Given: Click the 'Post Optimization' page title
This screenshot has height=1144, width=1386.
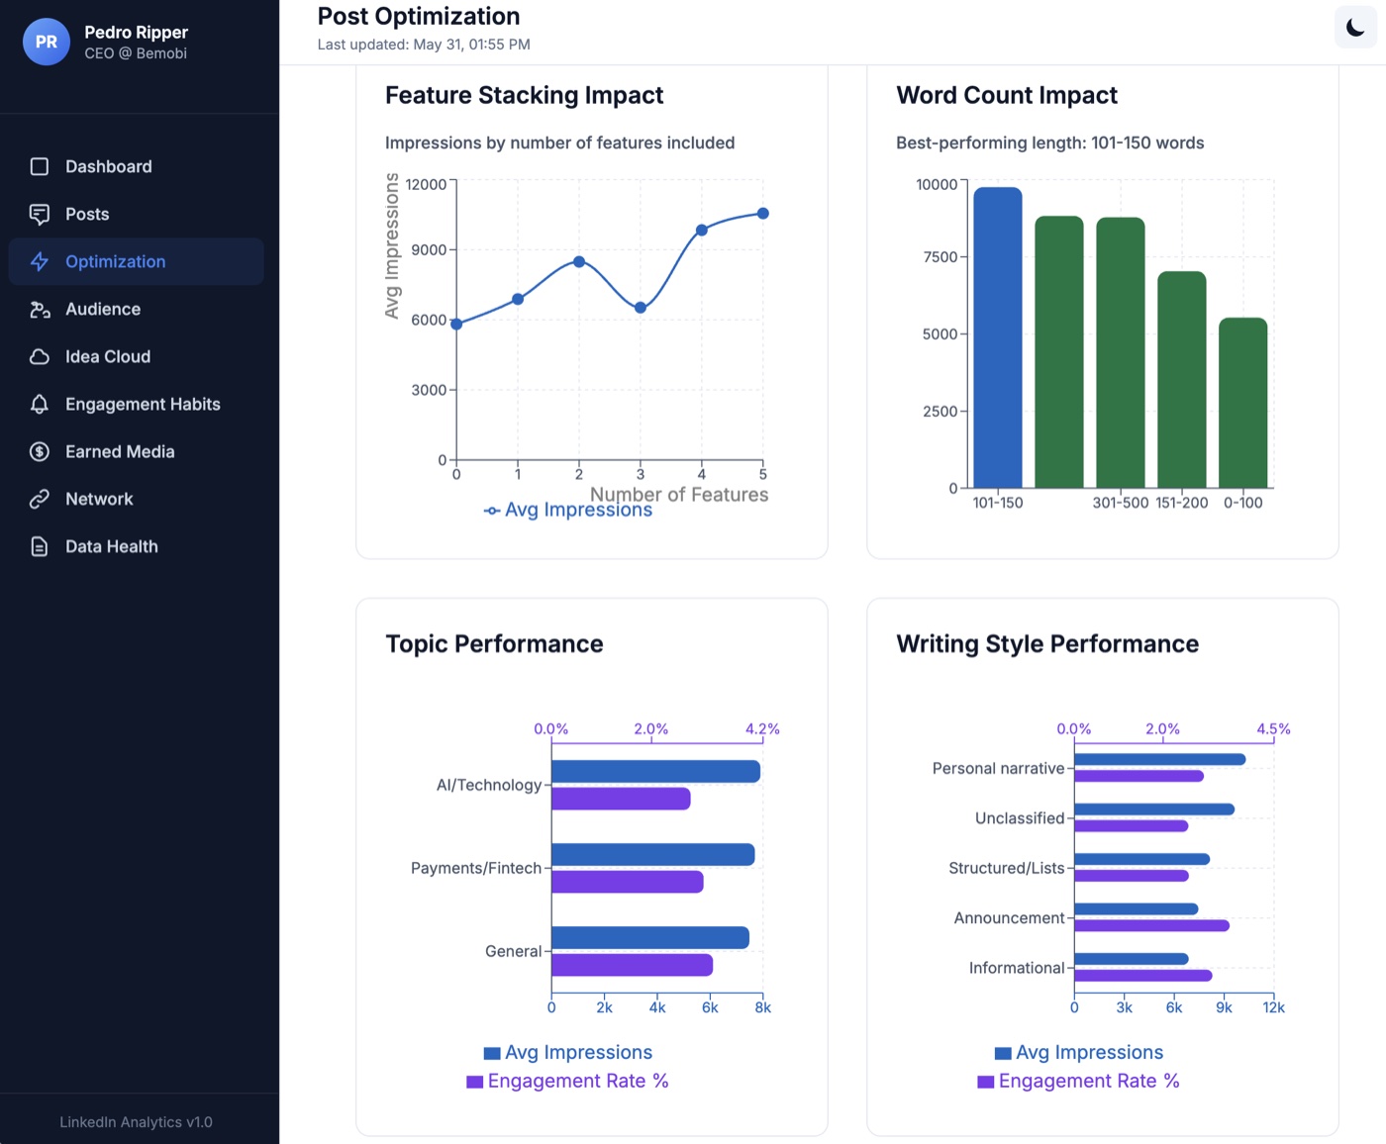Looking at the screenshot, I should pos(419,17).
